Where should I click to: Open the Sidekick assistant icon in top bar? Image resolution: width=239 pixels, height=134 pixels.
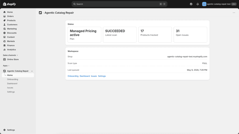[191, 4]
